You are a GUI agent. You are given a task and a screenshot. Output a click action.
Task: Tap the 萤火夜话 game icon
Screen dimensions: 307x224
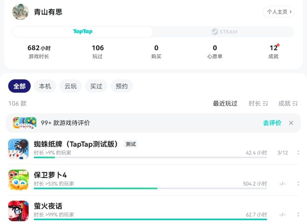click(18, 210)
